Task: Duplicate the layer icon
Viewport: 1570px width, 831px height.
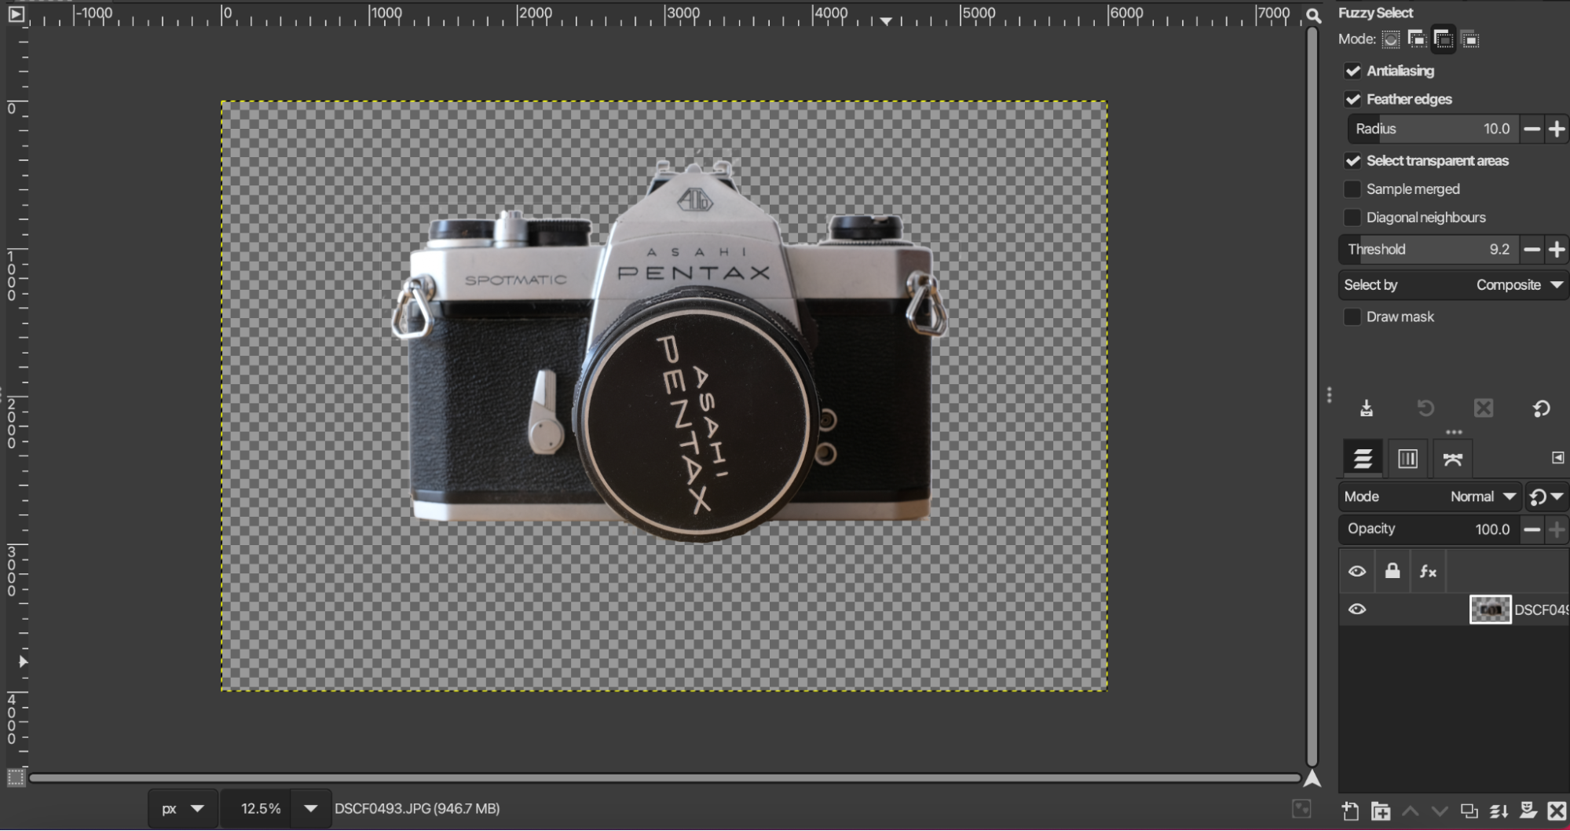Action: tap(1469, 811)
